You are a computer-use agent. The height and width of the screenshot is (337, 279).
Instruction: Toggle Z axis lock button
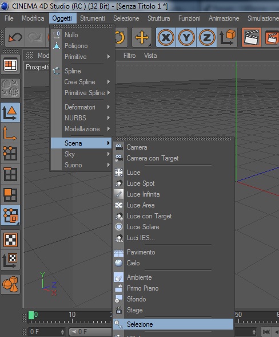point(206,37)
